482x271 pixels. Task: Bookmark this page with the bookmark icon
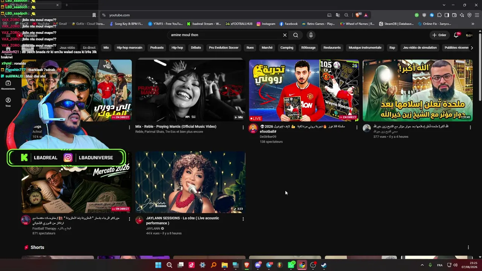click(94, 15)
